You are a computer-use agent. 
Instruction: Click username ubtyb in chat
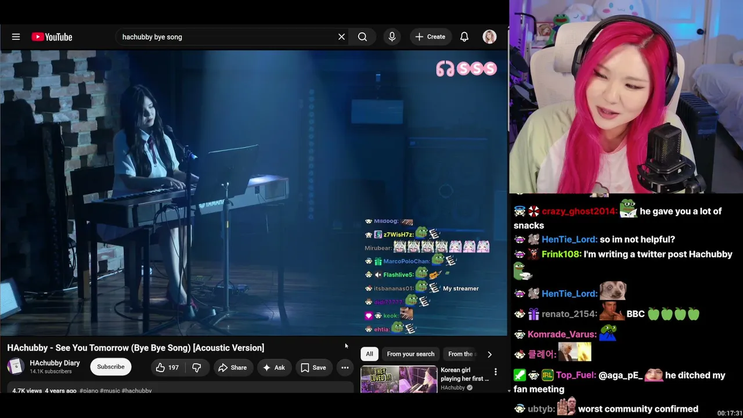pyautogui.click(x=540, y=409)
